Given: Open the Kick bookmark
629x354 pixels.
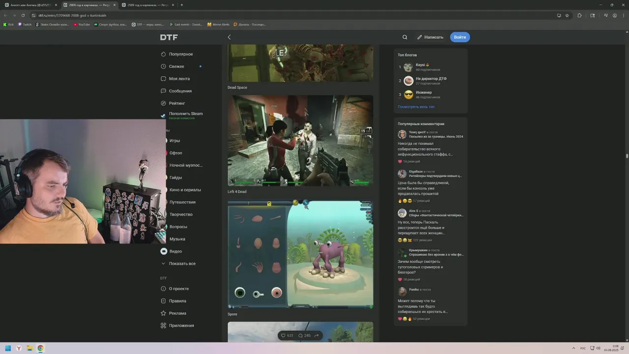Looking at the screenshot, I should pos(8,24).
